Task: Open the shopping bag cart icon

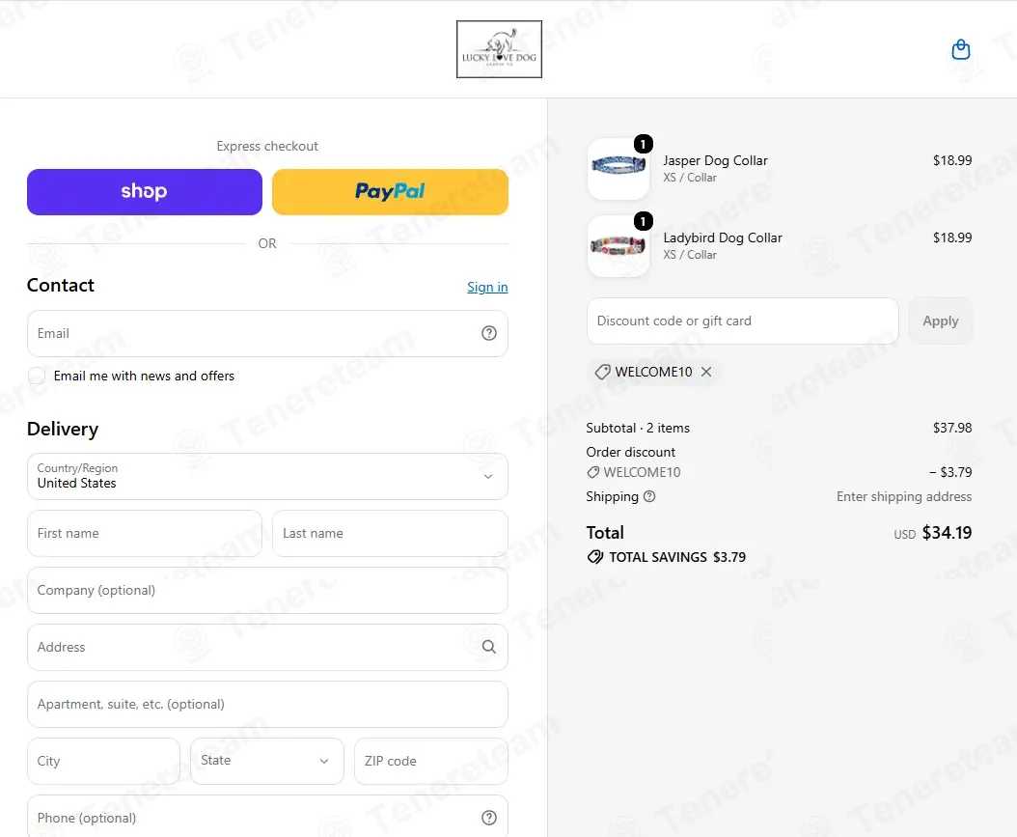Action: 960,49
